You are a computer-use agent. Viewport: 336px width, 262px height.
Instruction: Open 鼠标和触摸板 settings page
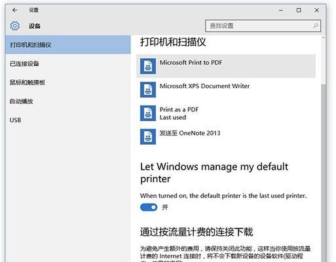click(x=68, y=83)
